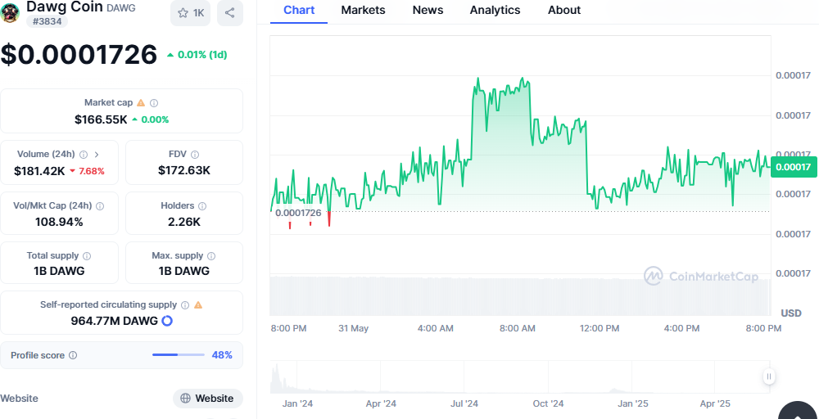This screenshot has height=419, width=819.
Task: Click the 12:00 PM label on time axis
Action: tap(600, 328)
